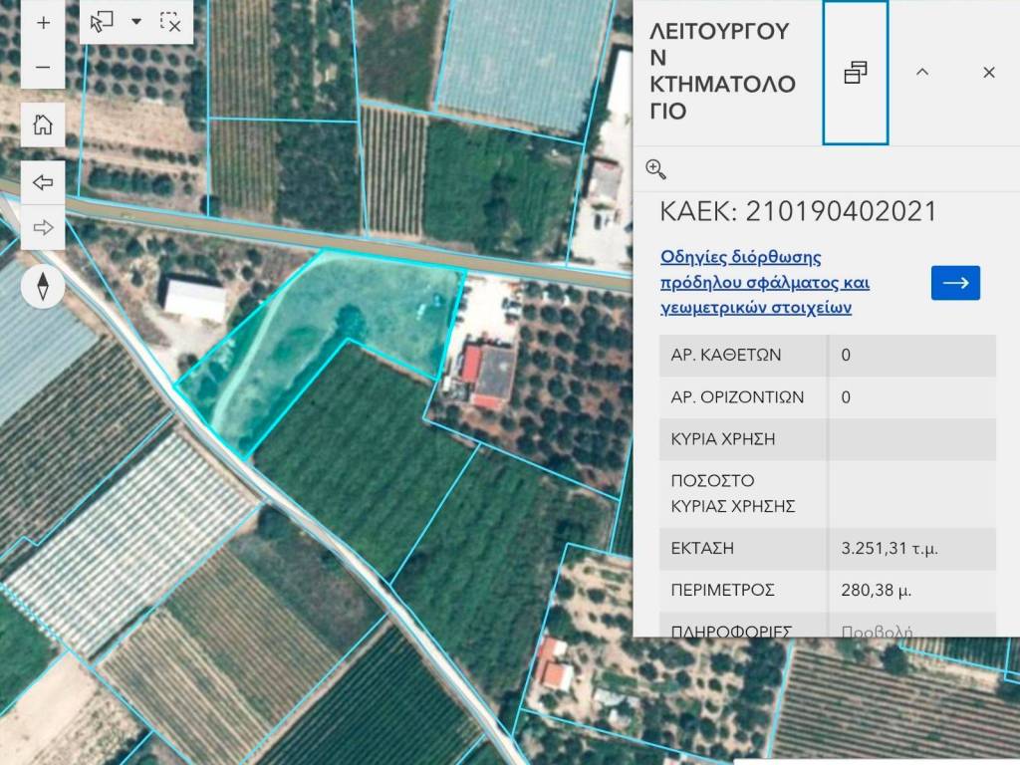Zoom to the selected parcel from popup
The height and width of the screenshot is (765, 1020).
(x=655, y=168)
